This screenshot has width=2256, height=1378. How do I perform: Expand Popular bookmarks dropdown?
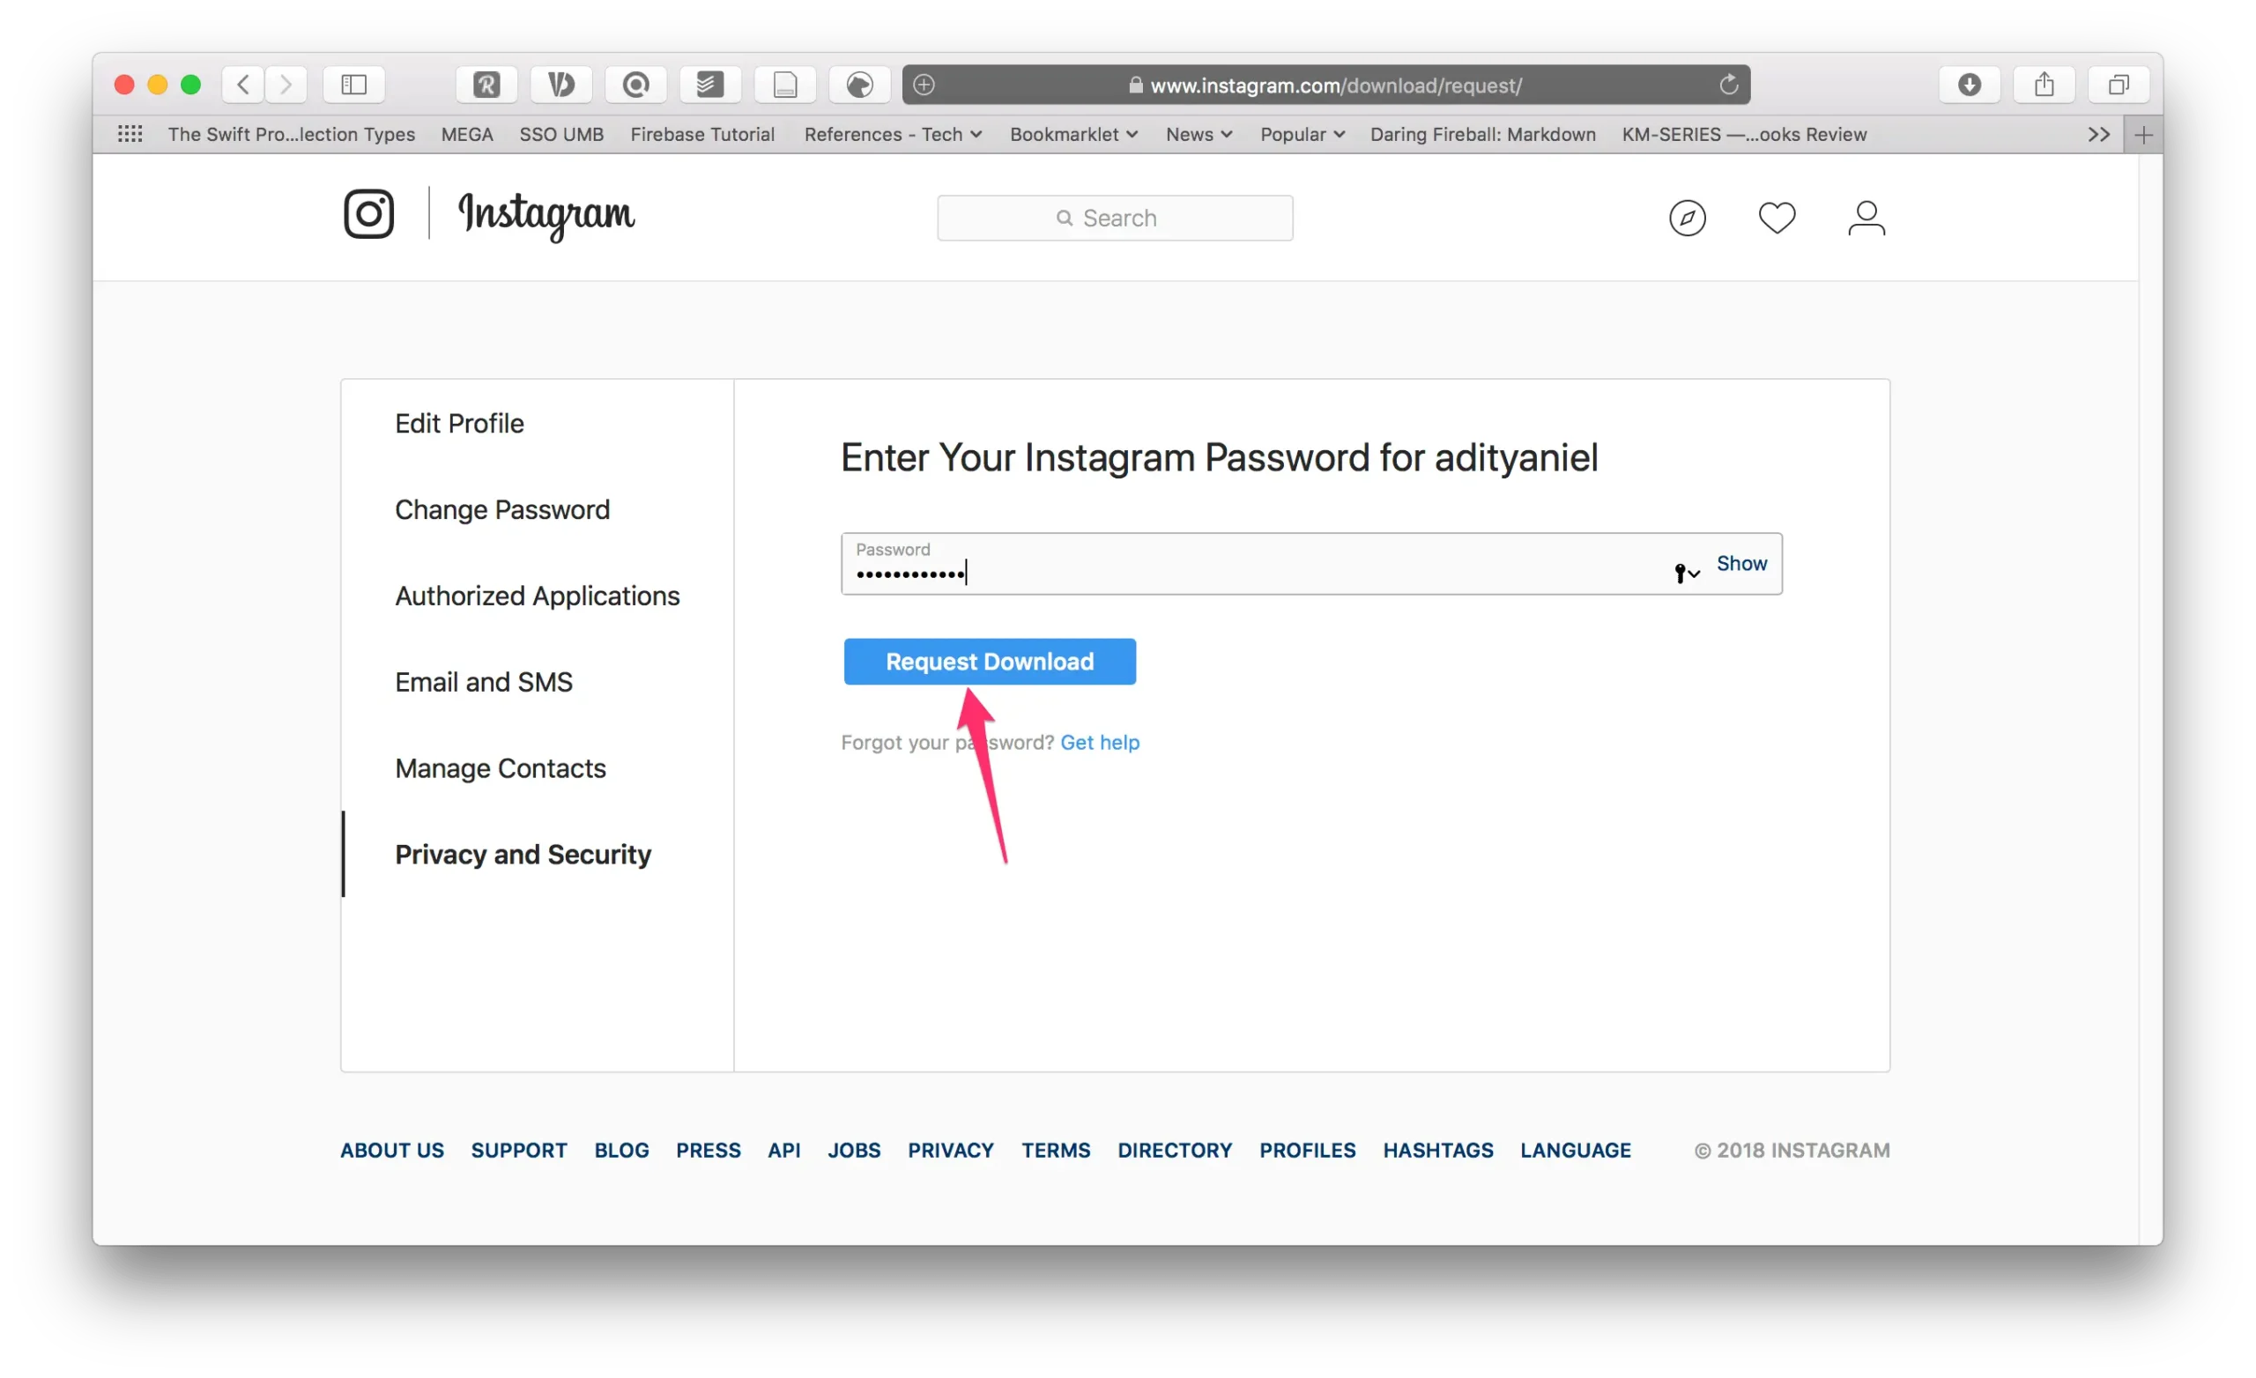[1301, 134]
